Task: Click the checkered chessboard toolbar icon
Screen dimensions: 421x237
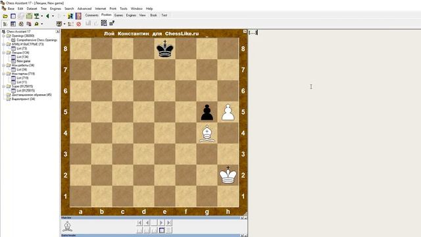Action: pos(104,23)
